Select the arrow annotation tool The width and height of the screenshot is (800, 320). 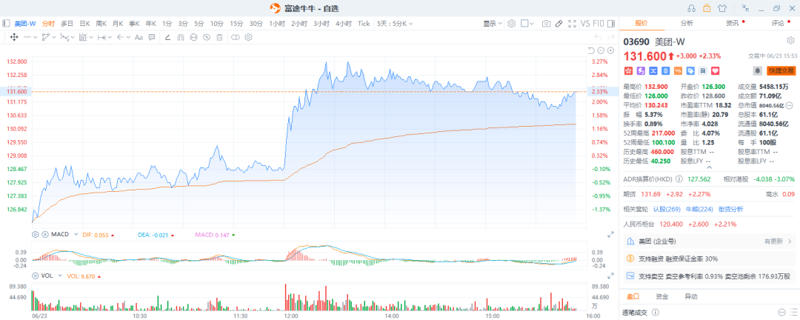[120, 37]
